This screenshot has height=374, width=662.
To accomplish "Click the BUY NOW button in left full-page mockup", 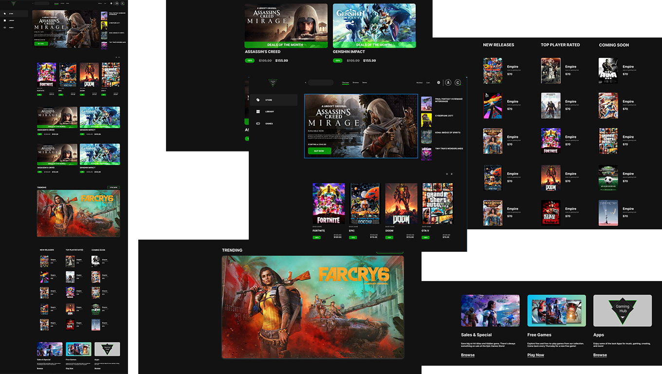I will tap(41, 43).
